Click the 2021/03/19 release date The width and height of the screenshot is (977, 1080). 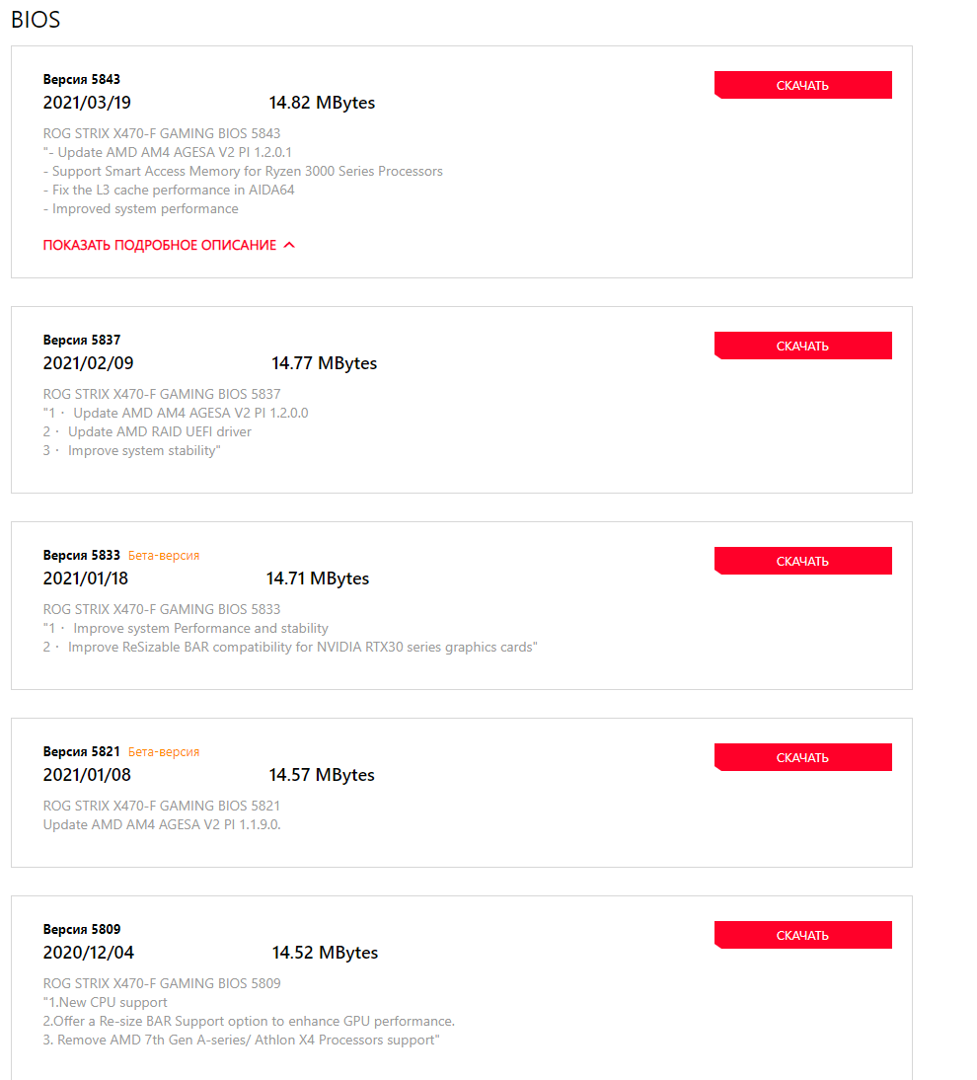point(87,103)
